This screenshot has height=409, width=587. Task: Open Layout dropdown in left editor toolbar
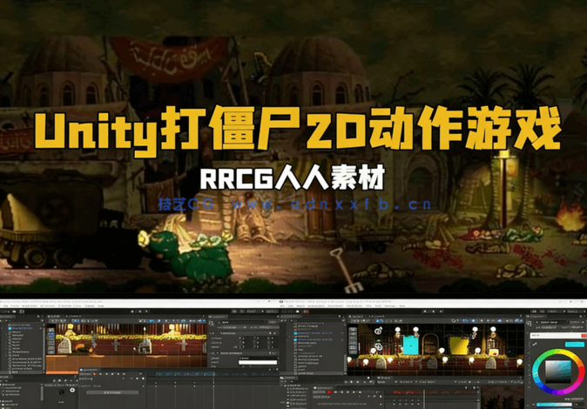pyautogui.click(x=272, y=312)
